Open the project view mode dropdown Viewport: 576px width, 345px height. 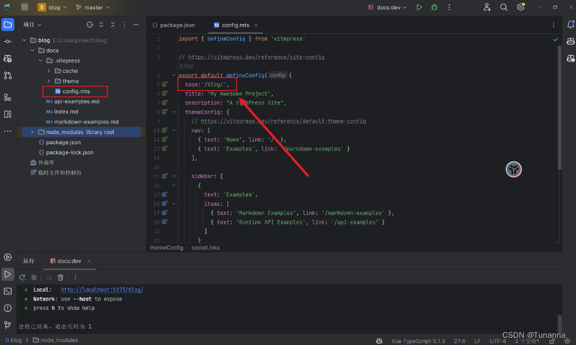pos(32,25)
